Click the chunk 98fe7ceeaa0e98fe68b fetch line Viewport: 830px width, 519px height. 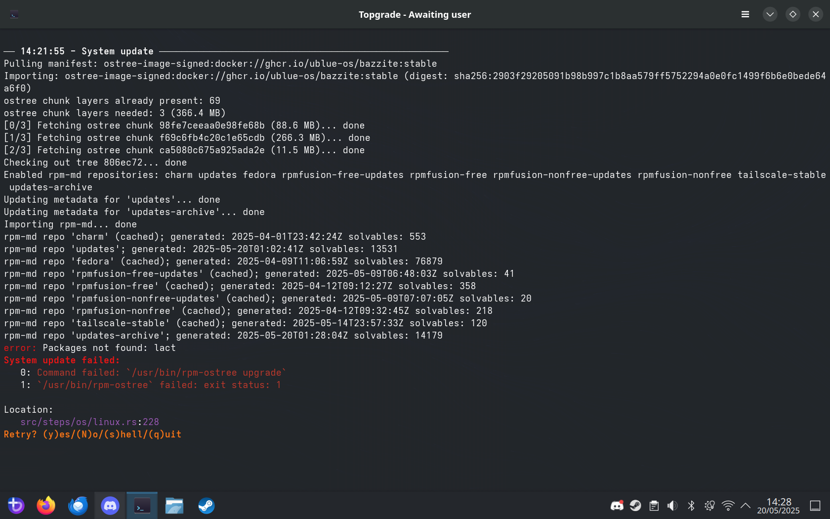click(x=184, y=126)
